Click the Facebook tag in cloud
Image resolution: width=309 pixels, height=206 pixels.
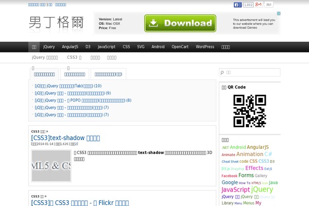click(229, 176)
